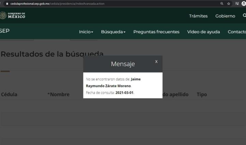This screenshot has width=246, height=145.
Task: Open the media control playlist icon
Action: coord(236,3)
